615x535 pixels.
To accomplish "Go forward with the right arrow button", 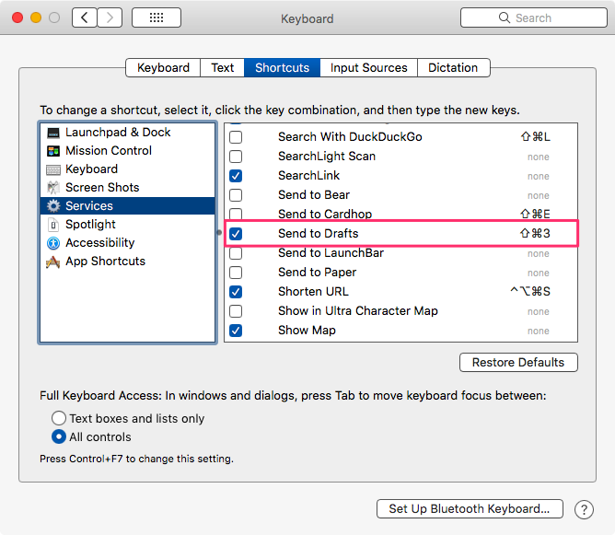I will [x=110, y=17].
